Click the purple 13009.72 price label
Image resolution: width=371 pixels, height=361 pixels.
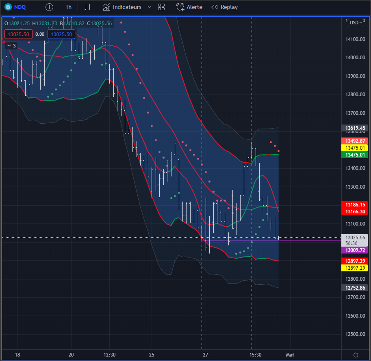[356, 250]
